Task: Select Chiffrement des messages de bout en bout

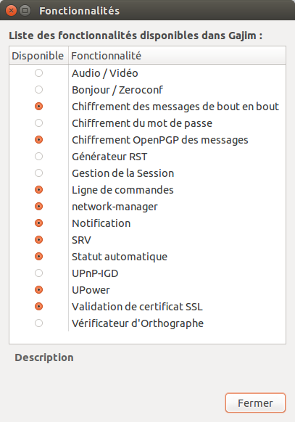Action: (147, 107)
